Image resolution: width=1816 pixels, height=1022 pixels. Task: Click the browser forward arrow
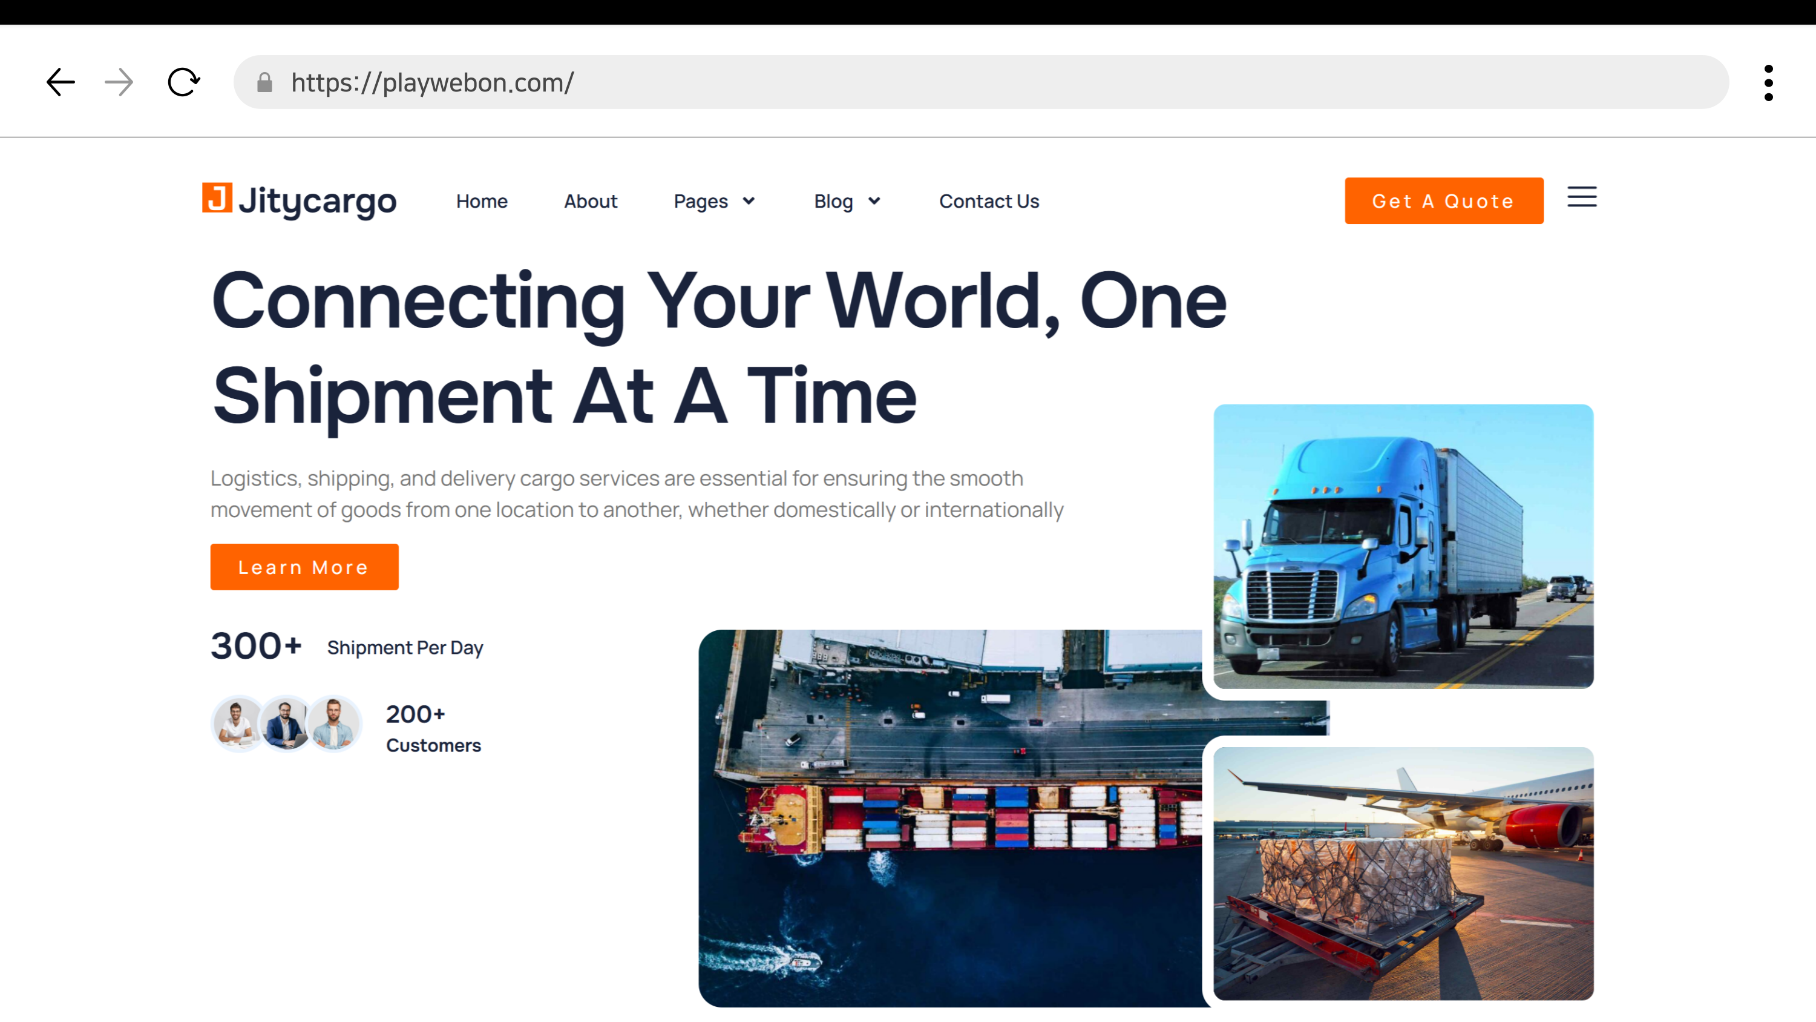[119, 82]
